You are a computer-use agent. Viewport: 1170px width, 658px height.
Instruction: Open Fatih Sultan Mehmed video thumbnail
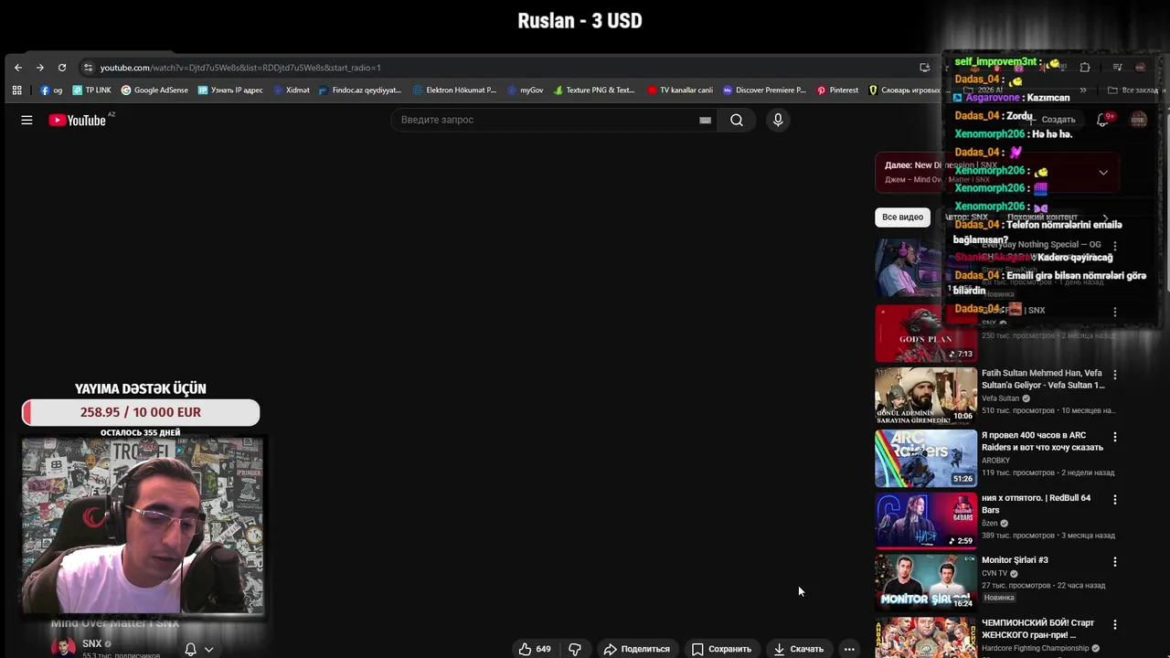point(926,396)
